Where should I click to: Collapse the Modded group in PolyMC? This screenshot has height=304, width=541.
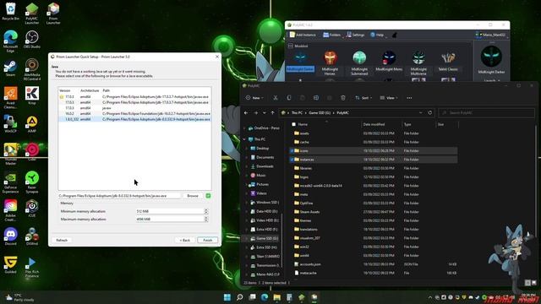point(291,46)
